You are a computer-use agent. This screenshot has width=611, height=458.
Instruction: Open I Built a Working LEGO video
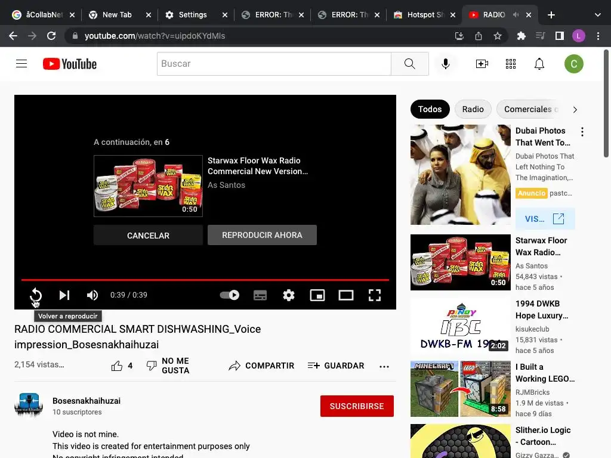[x=461, y=389]
